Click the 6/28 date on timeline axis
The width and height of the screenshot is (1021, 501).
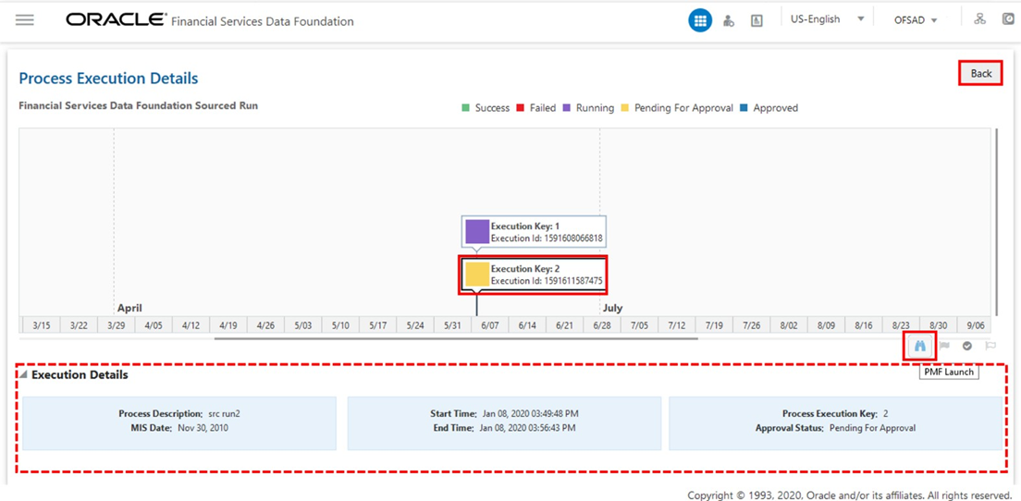tap(602, 324)
